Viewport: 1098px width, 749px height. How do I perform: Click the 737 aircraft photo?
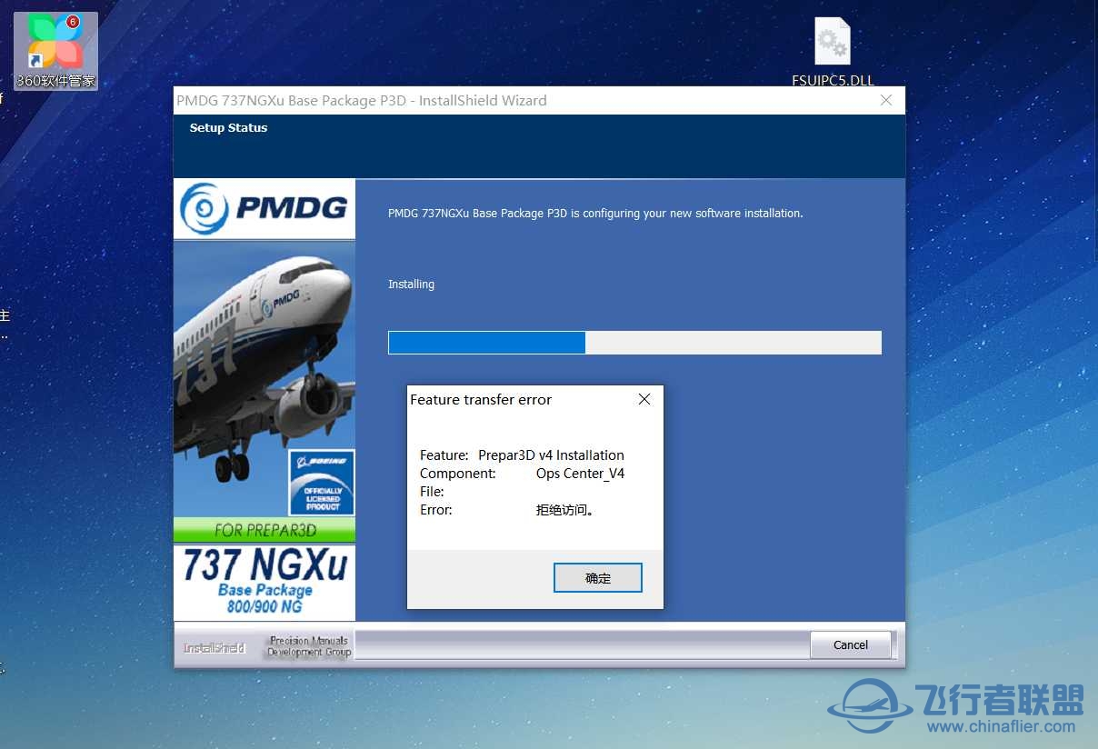[265, 379]
